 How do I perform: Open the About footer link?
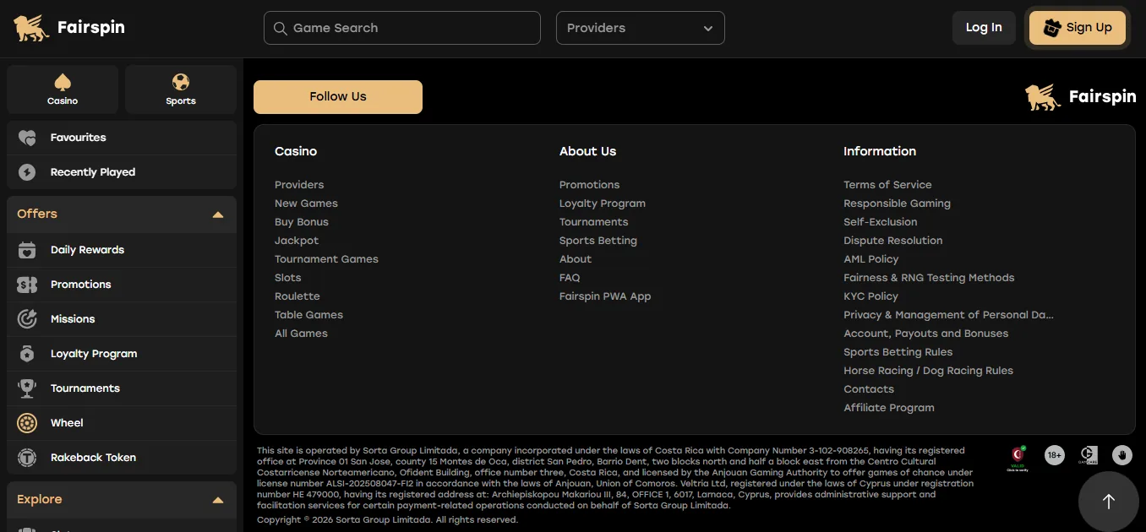(x=576, y=259)
